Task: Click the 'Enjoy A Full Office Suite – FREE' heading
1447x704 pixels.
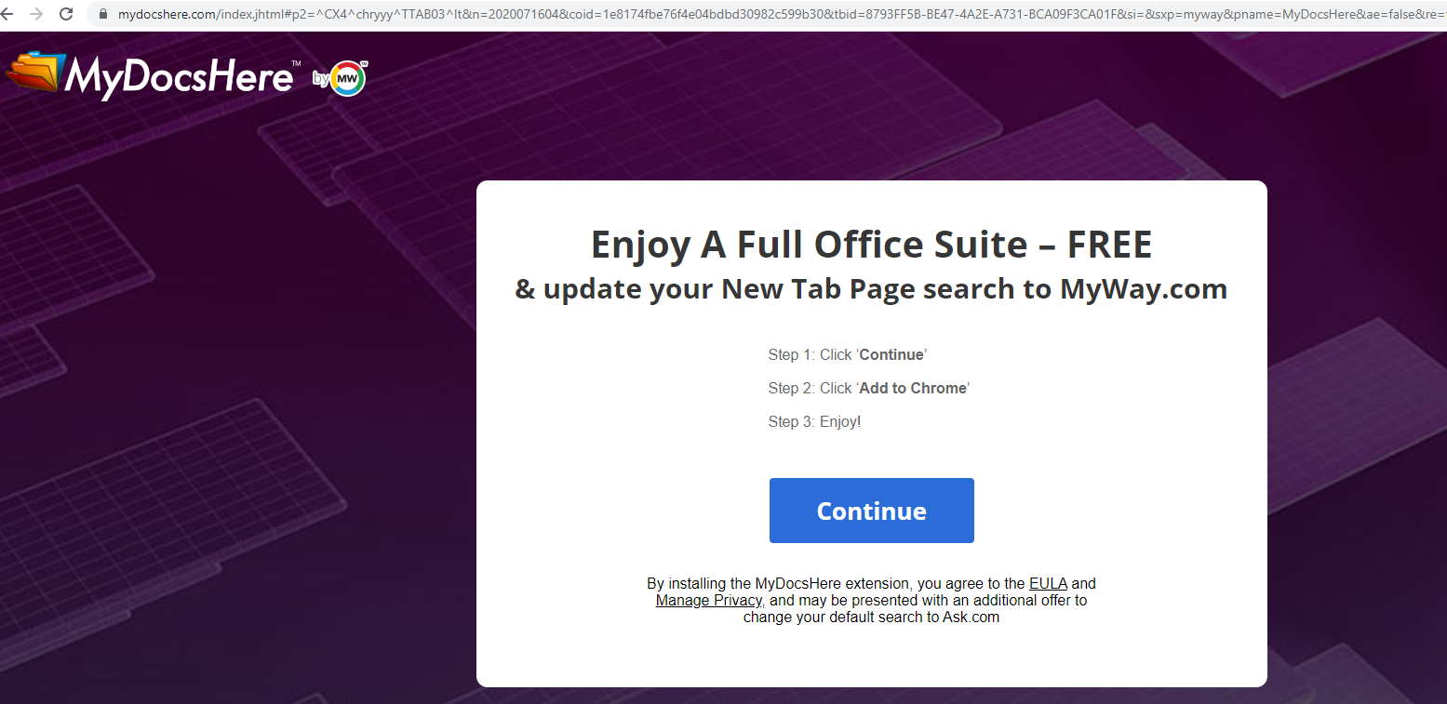Action: point(872,245)
